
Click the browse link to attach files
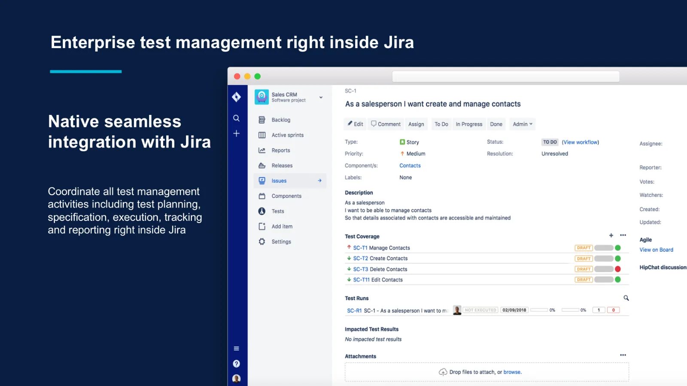[x=512, y=372]
